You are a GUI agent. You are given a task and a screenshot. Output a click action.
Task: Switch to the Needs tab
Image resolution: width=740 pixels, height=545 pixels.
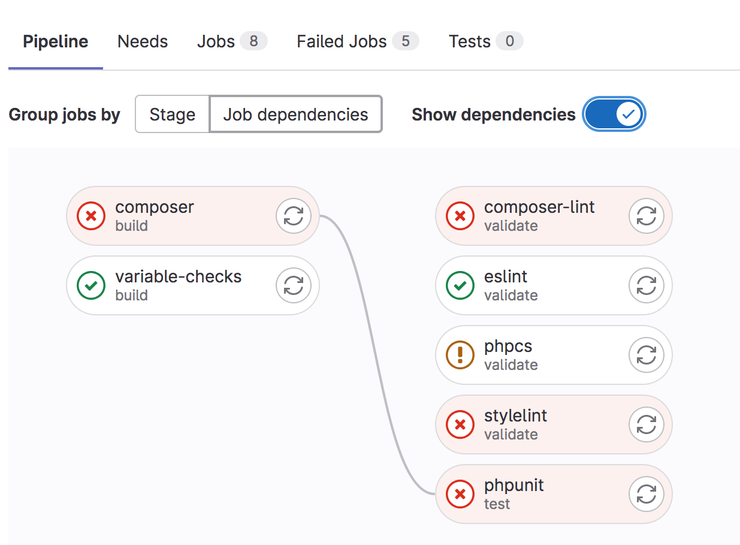[x=143, y=41]
